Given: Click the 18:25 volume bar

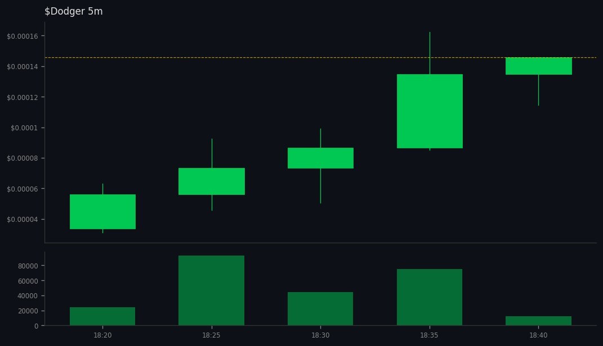Looking at the screenshot, I should (211, 289).
